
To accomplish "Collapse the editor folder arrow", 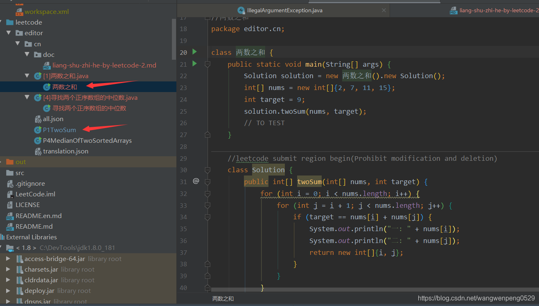I will point(8,33).
